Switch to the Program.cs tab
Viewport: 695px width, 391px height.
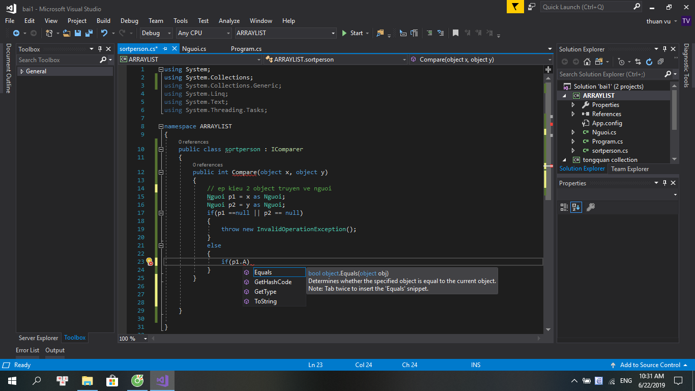coord(246,49)
